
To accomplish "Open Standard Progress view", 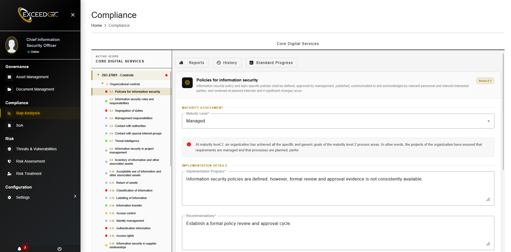I will (271, 63).
